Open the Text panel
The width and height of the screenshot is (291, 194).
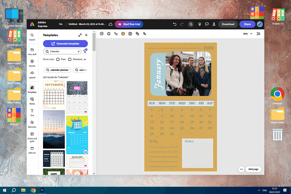click(x=32, y=112)
